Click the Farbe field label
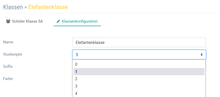 click(8, 78)
